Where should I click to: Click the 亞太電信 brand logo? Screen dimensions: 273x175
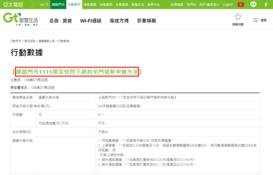[x=13, y=5]
